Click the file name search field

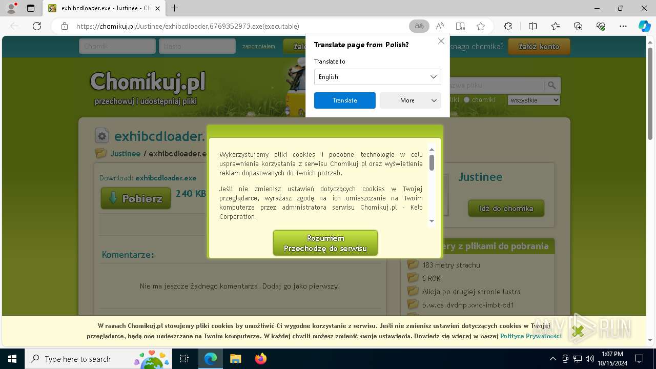tap(496, 86)
